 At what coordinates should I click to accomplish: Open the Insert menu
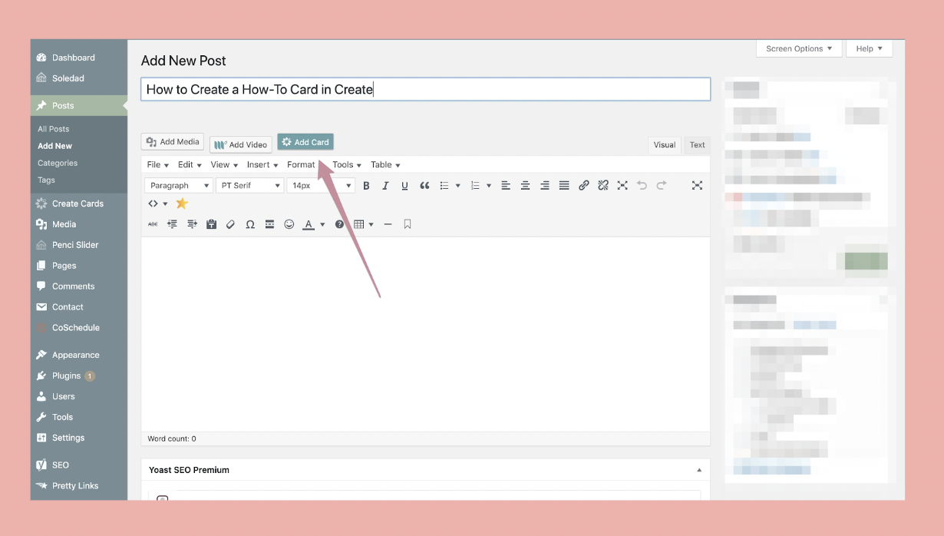(262, 165)
